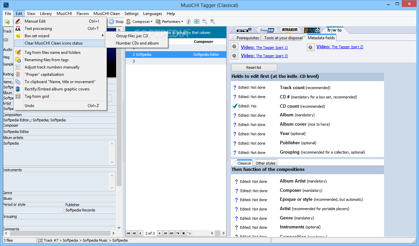Open video icon beside Tagger part 2
This screenshot has height=246, width=419.
pos(311,48)
